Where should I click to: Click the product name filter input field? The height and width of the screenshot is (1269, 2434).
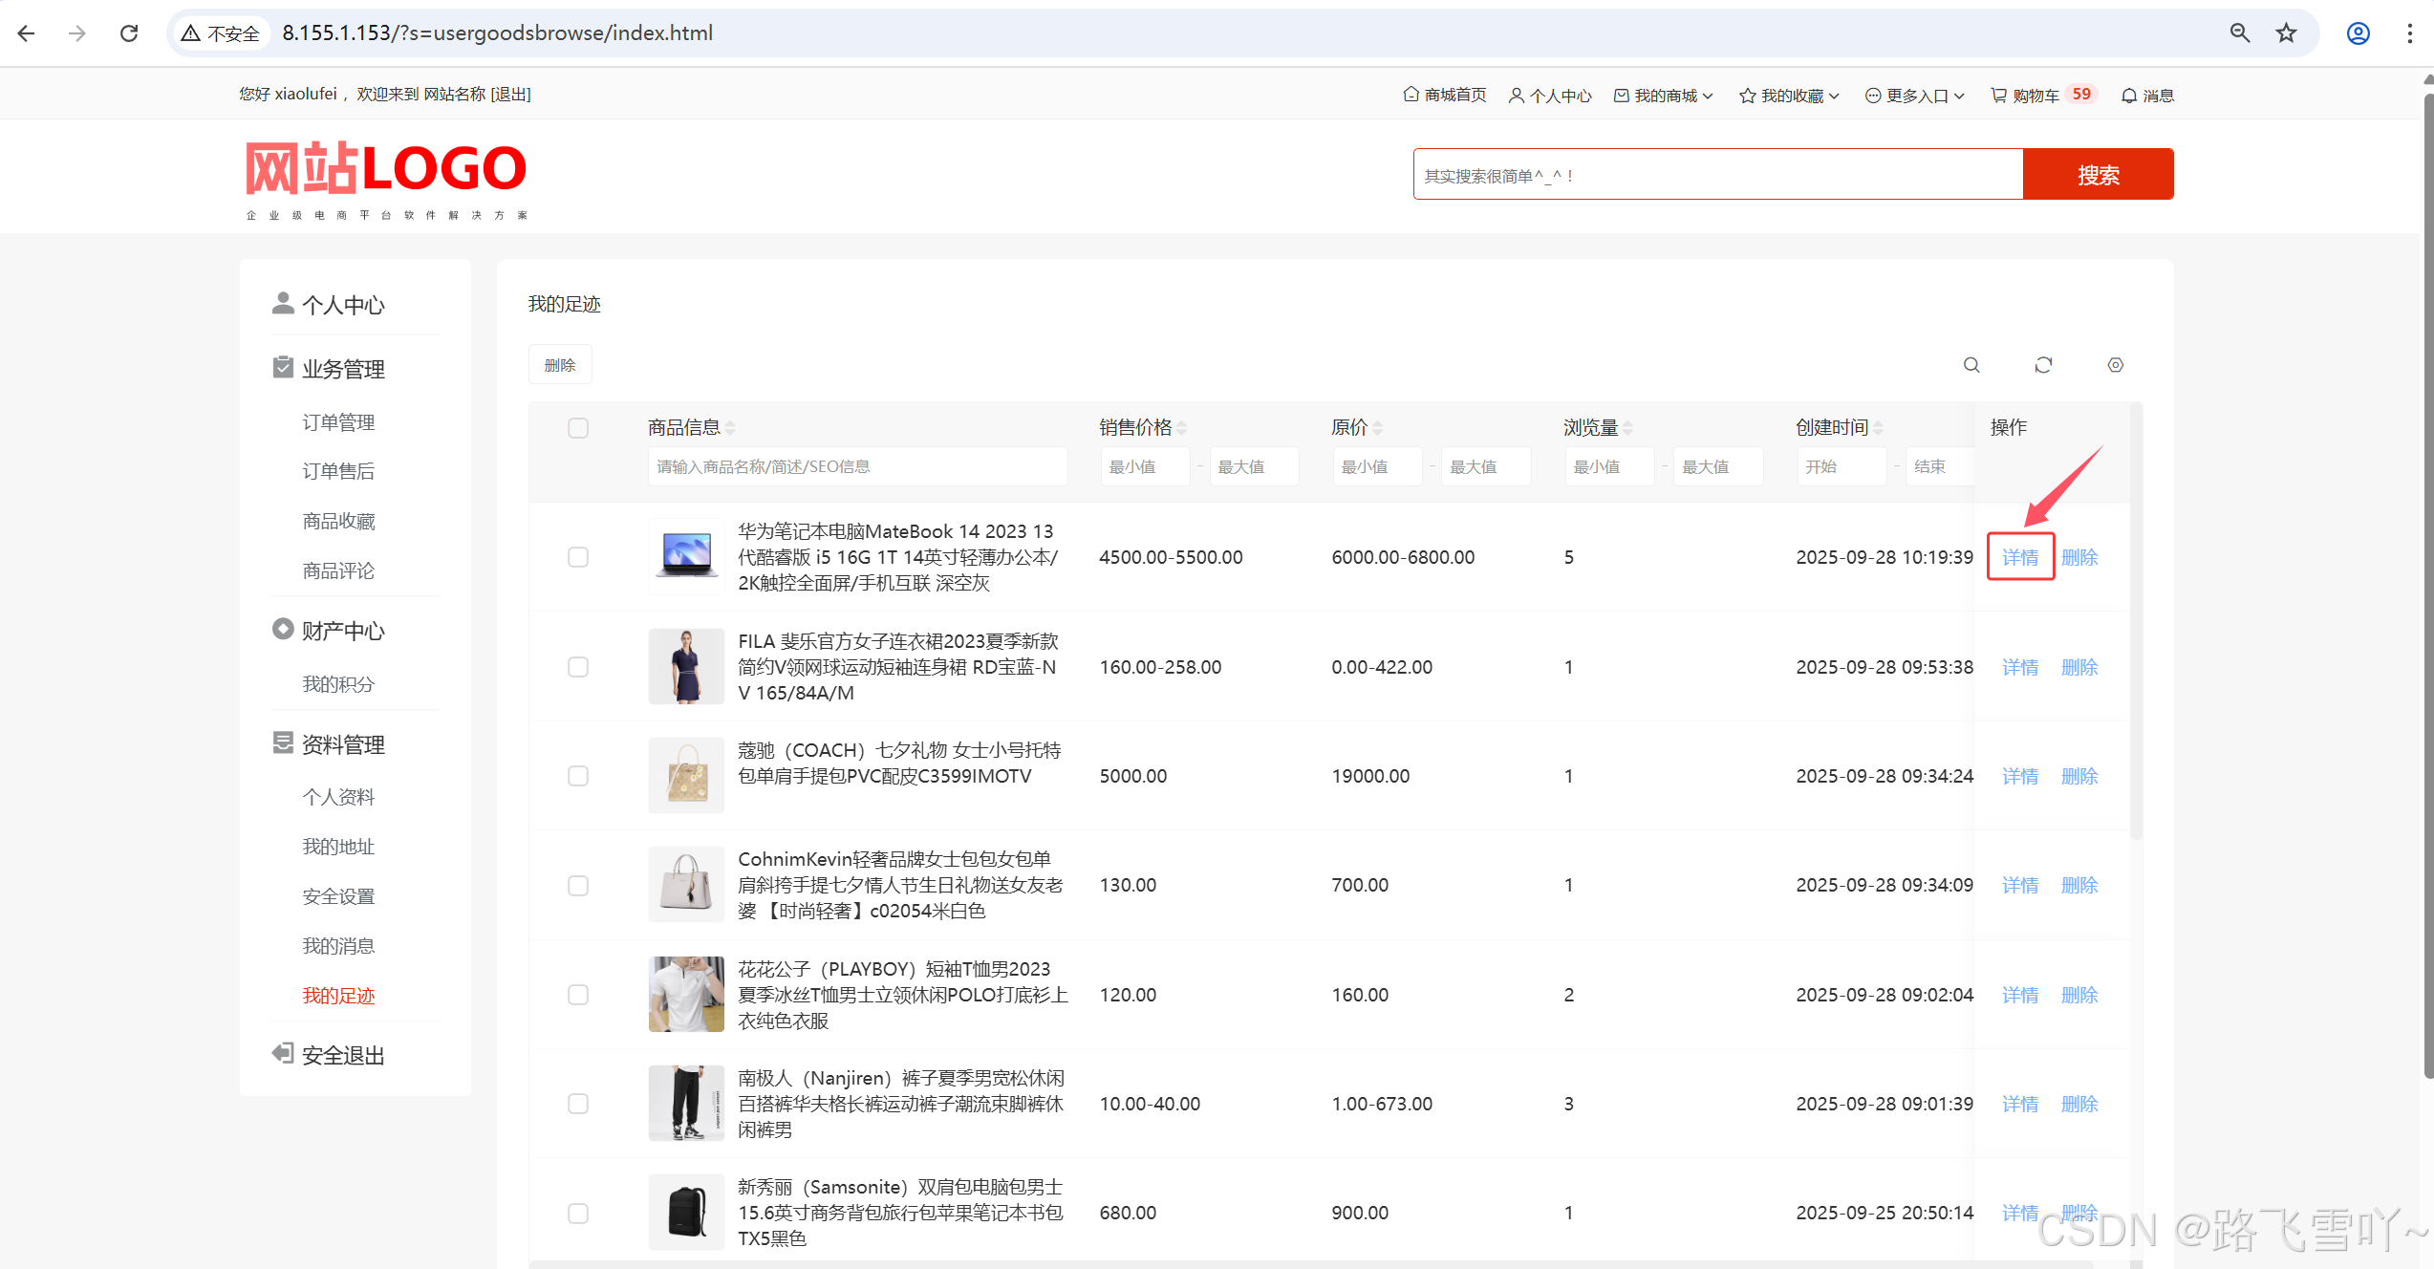[x=856, y=466]
